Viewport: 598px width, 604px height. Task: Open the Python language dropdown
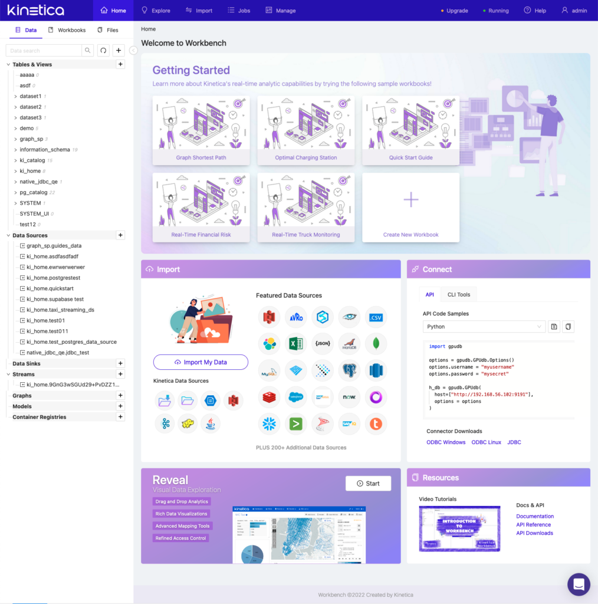484,327
